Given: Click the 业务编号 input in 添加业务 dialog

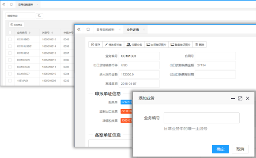Looking at the screenshot, I should [202, 118].
